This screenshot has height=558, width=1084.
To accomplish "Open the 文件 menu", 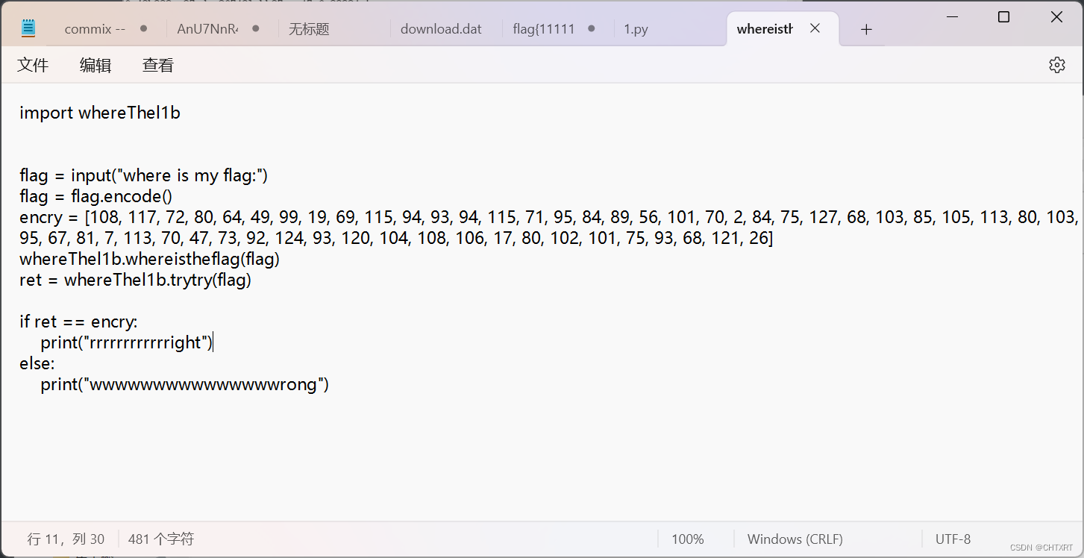I will click(33, 65).
